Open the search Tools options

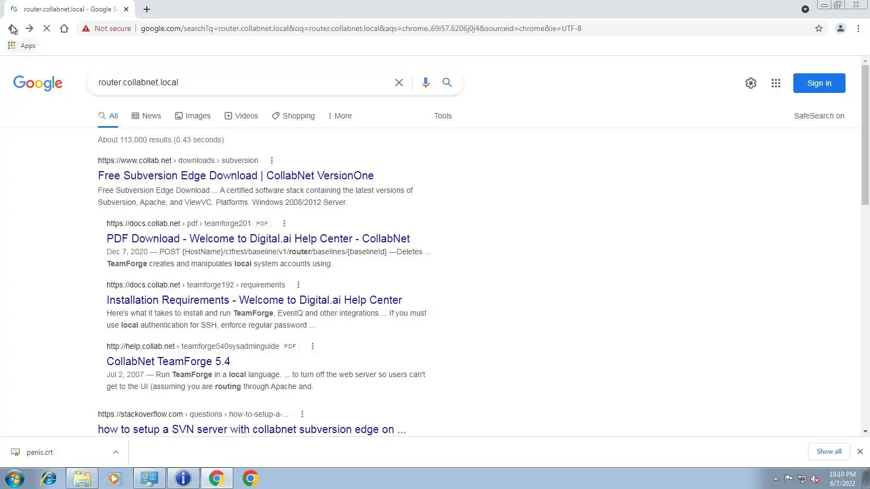click(x=443, y=116)
